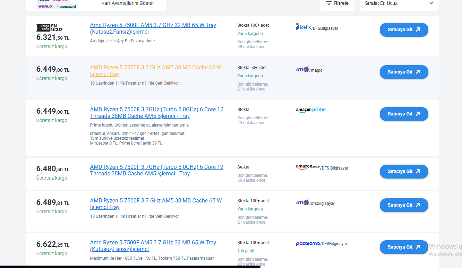Screen dimensions: 462x268
Task: Click the '/magic' seller name
Action: [x=316, y=70]
